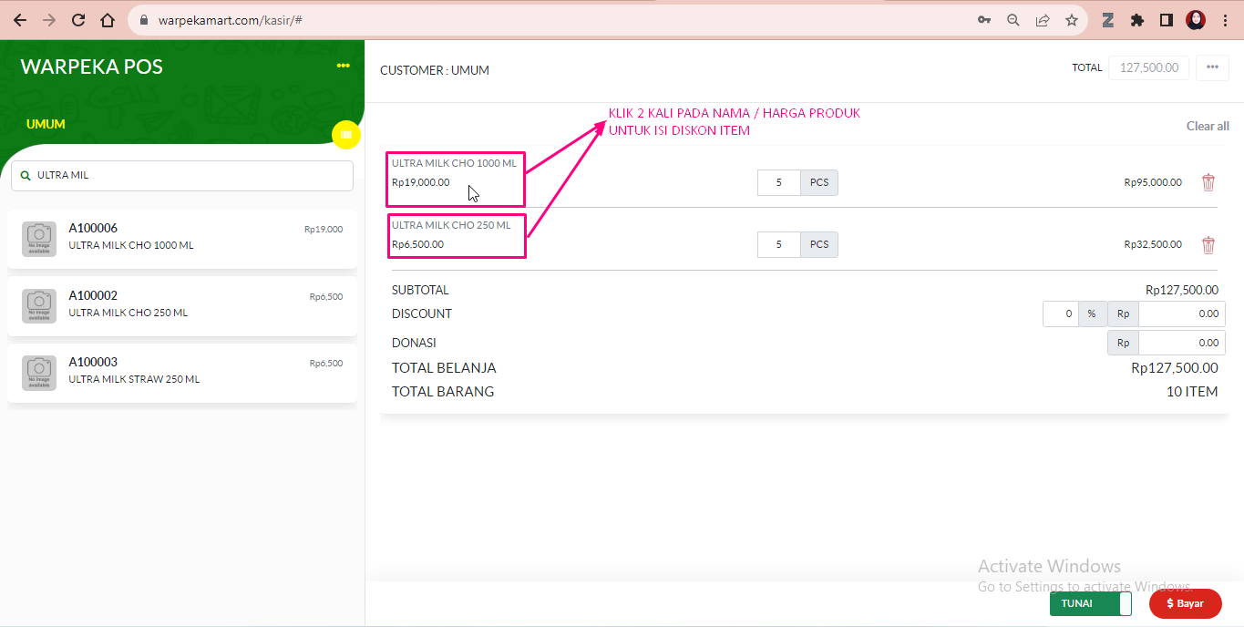Open the zoom magnifier in address bar
This screenshot has width=1244, height=627.
(1013, 20)
